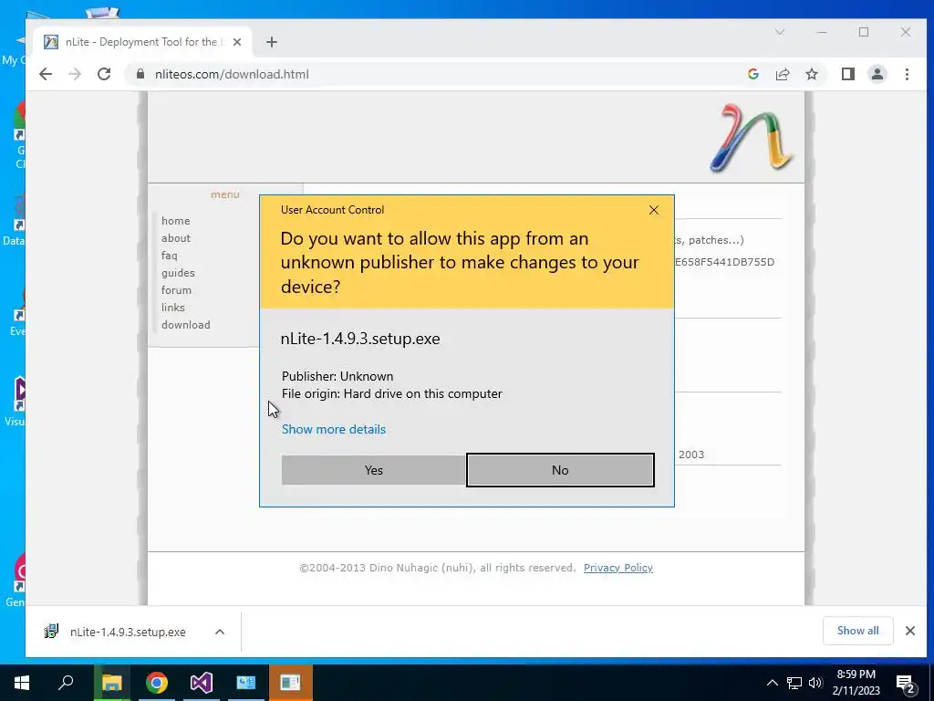Screen dimensions: 934x701
Task: Bookmark this page with star icon
Action: point(811,74)
